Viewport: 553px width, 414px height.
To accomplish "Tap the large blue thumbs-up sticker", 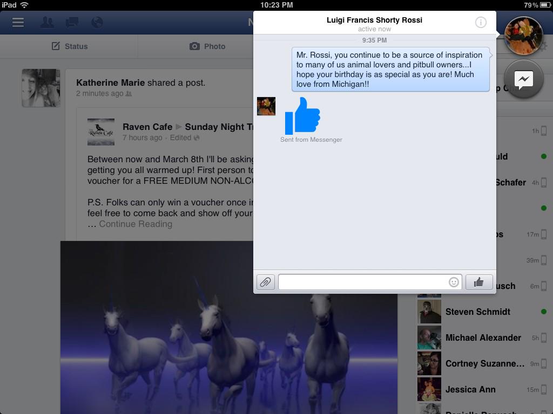I will click(302, 116).
